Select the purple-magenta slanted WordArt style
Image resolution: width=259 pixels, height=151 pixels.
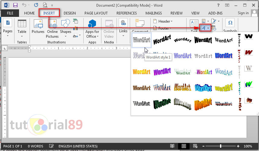[x=162, y=71]
